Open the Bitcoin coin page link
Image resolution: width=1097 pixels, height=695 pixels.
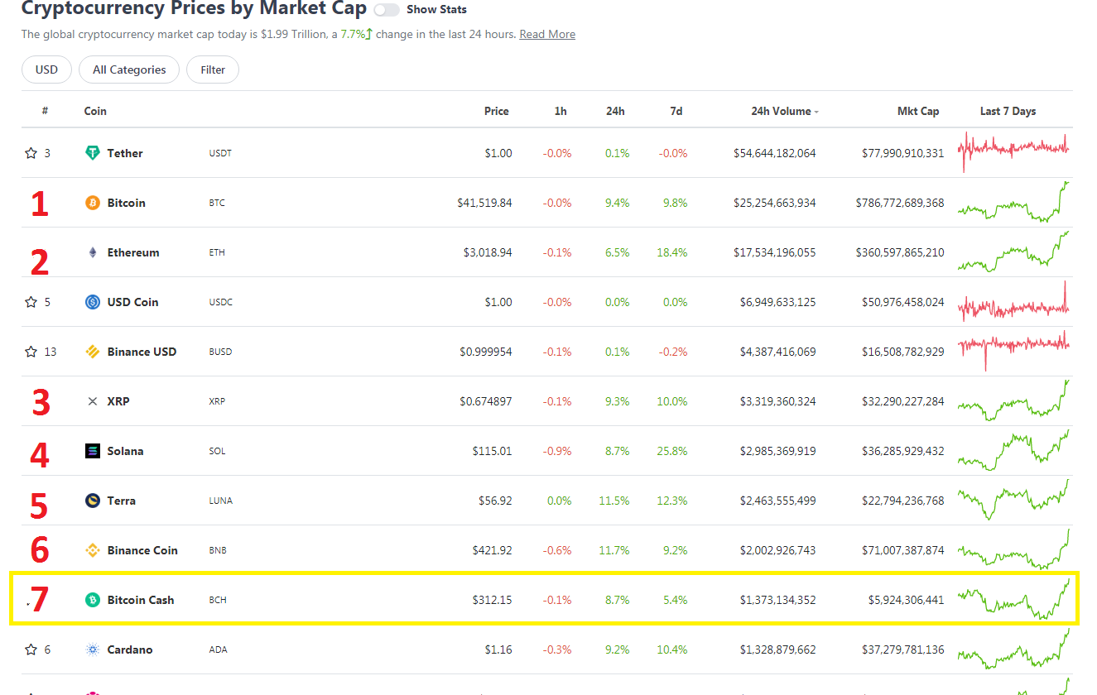[127, 203]
